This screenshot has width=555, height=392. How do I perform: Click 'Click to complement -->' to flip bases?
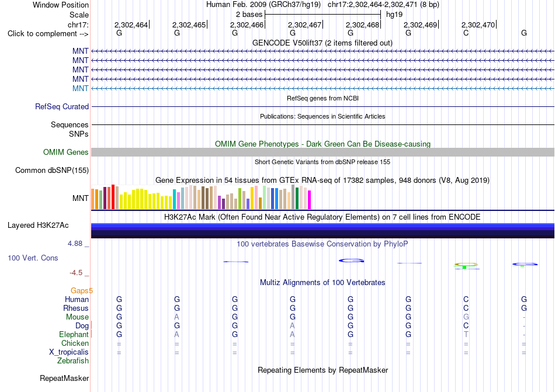pos(48,34)
